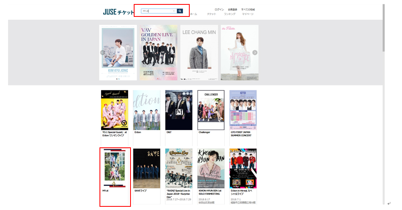This screenshot has width=402, height=210.
Task: Open the LEE CHANG MIN banner poster
Action: point(199,53)
